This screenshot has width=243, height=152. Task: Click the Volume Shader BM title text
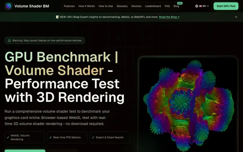pyautogui.click(x=32, y=6)
